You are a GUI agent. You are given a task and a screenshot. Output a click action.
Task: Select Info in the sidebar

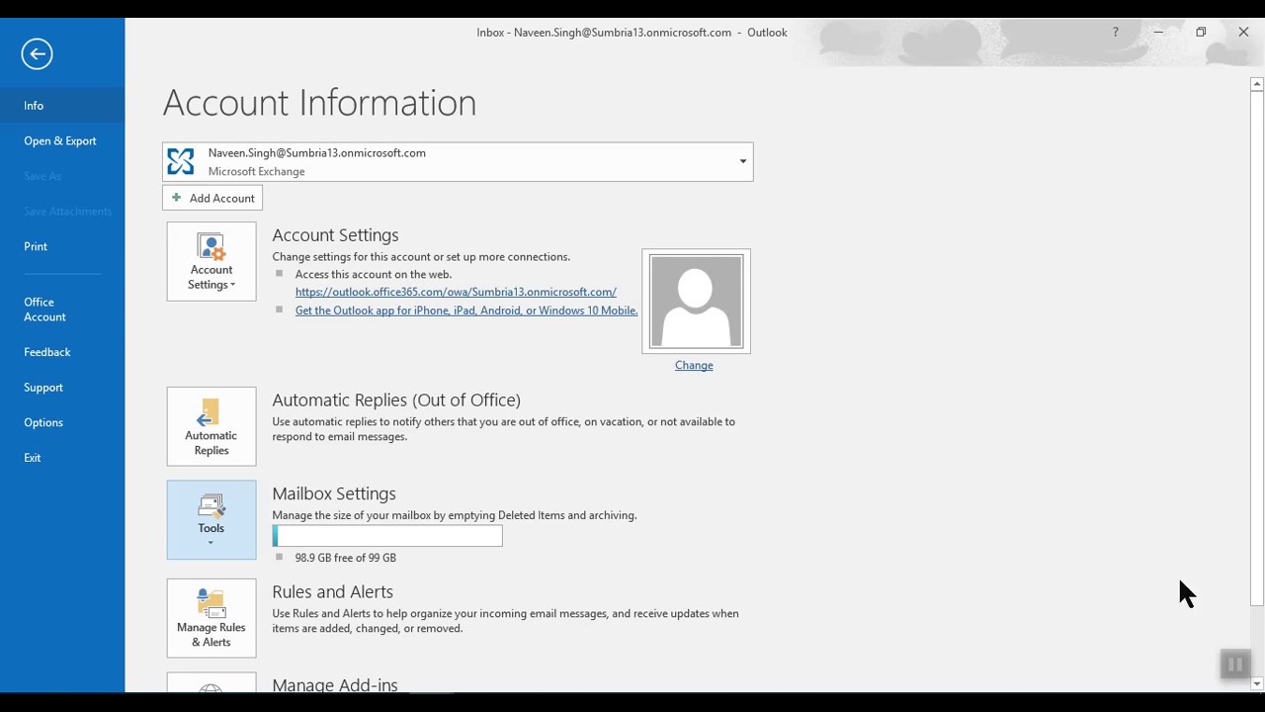(62, 106)
